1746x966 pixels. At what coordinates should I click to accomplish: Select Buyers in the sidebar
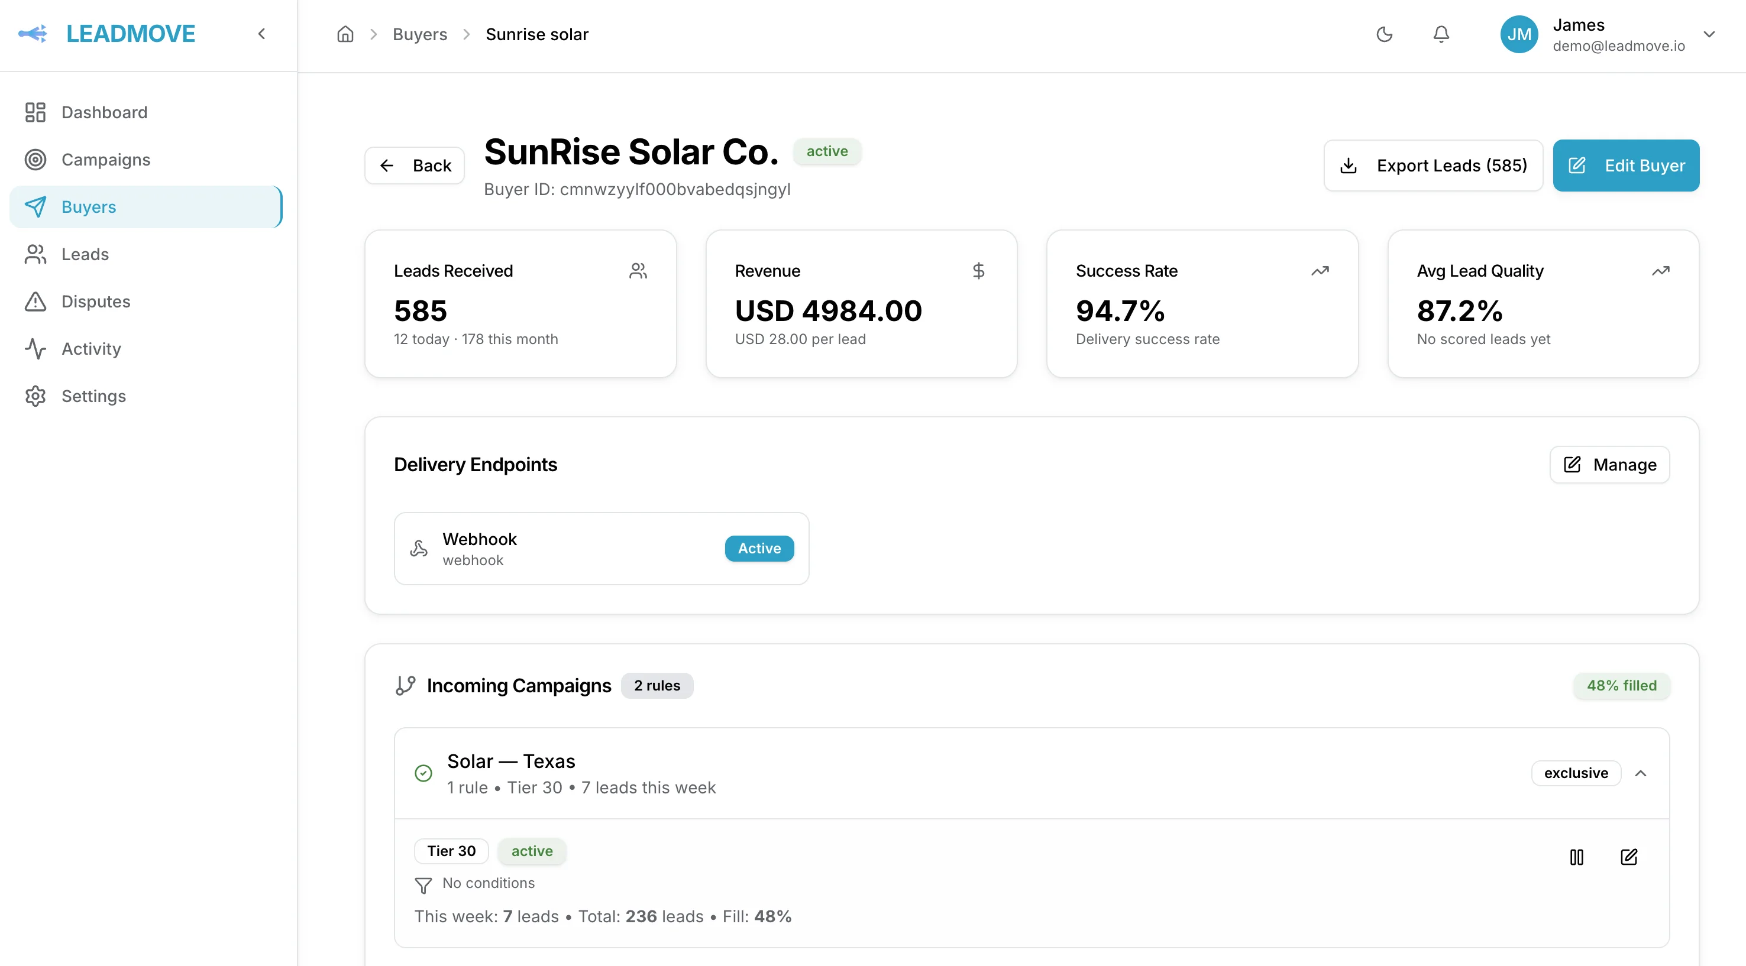click(x=147, y=206)
